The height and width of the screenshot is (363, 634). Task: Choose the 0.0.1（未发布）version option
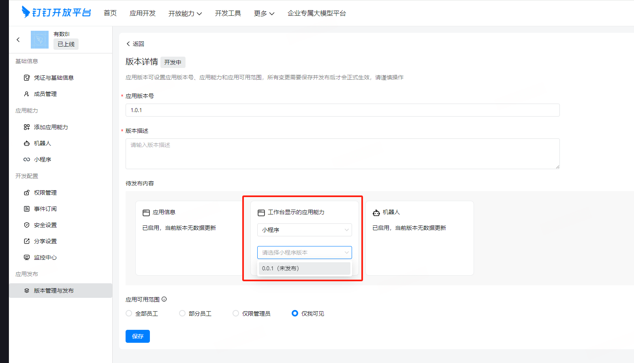tap(304, 268)
